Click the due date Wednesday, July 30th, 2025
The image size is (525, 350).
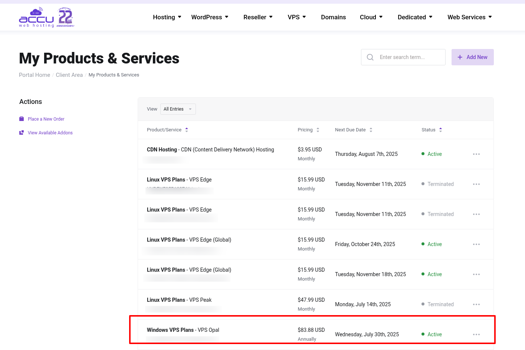coord(367,334)
